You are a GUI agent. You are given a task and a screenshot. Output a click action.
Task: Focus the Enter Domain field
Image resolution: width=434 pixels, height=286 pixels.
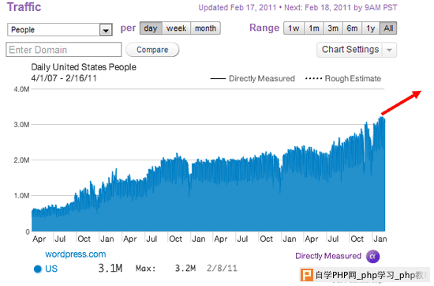(64, 50)
